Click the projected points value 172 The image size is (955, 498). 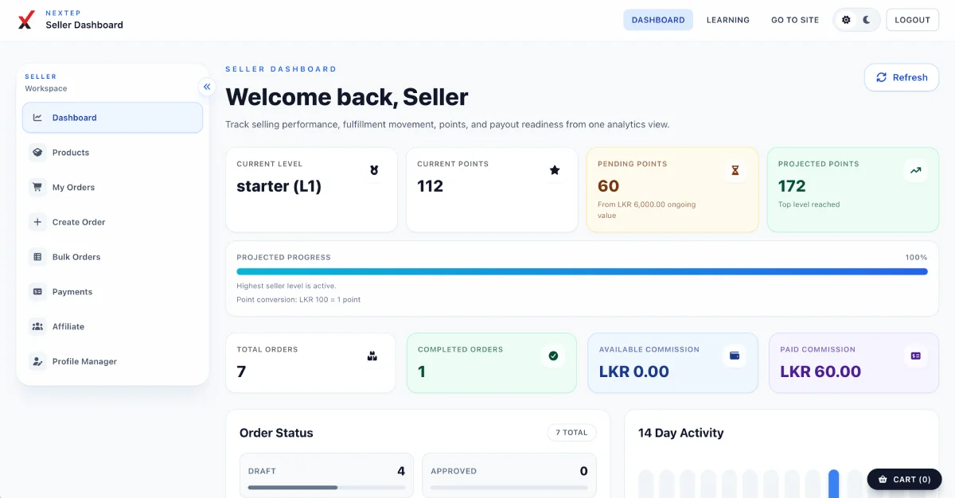tap(792, 186)
